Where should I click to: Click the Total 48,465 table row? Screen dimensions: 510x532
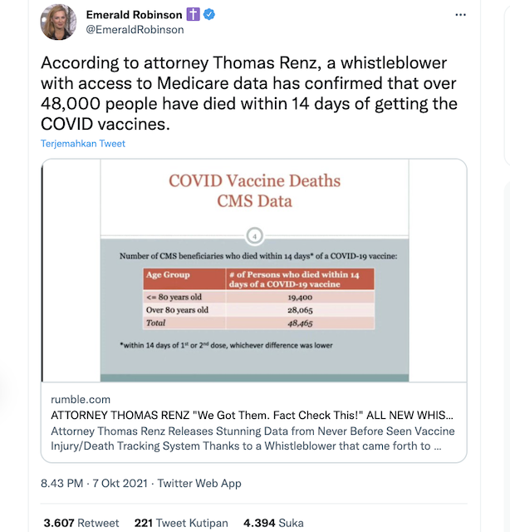257,322
